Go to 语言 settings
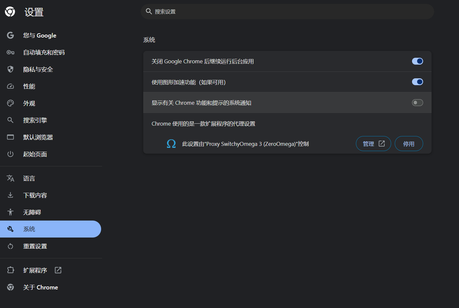The image size is (459, 308). click(51, 178)
